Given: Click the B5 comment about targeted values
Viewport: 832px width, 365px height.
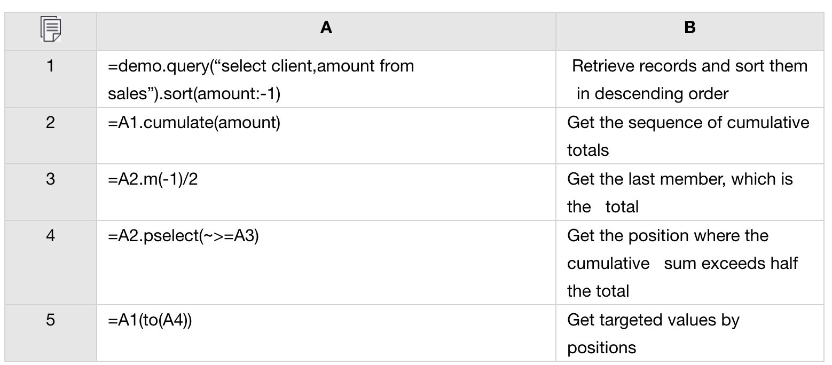Looking at the screenshot, I should point(653,334).
